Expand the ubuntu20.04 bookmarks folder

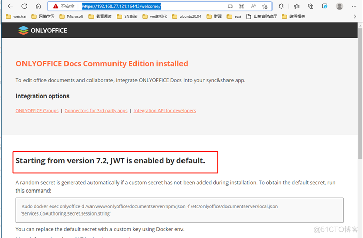[186, 16]
